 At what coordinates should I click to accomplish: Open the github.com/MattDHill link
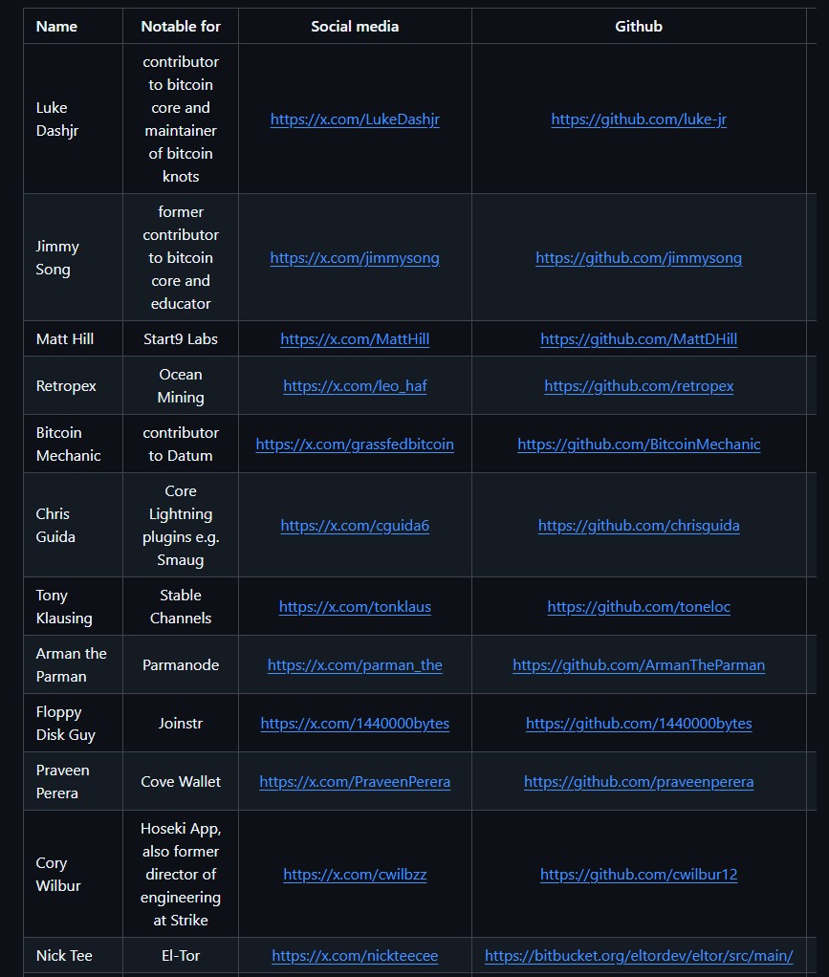coord(638,339)
